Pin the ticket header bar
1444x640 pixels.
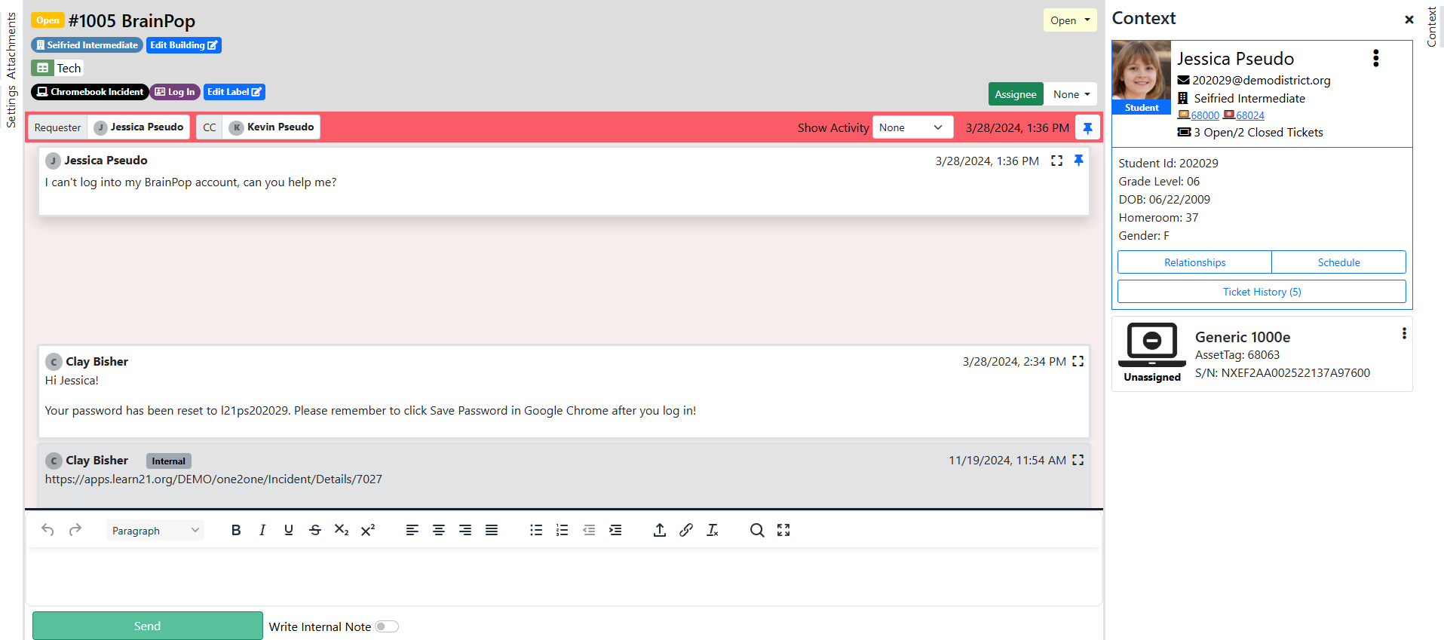point(1088,128)
